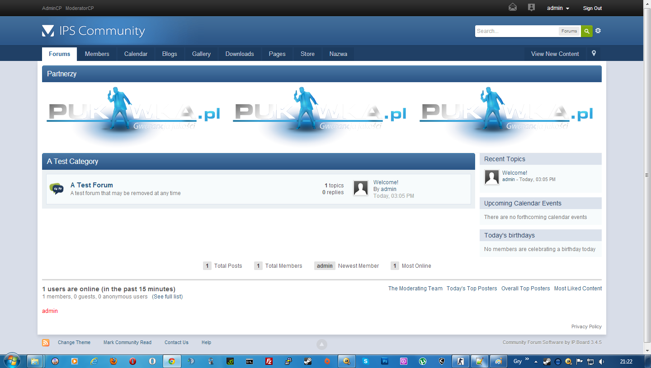Show hidden system tray icons
The height and width of the screenshot is (368, 651).
[x=536, y=362]
